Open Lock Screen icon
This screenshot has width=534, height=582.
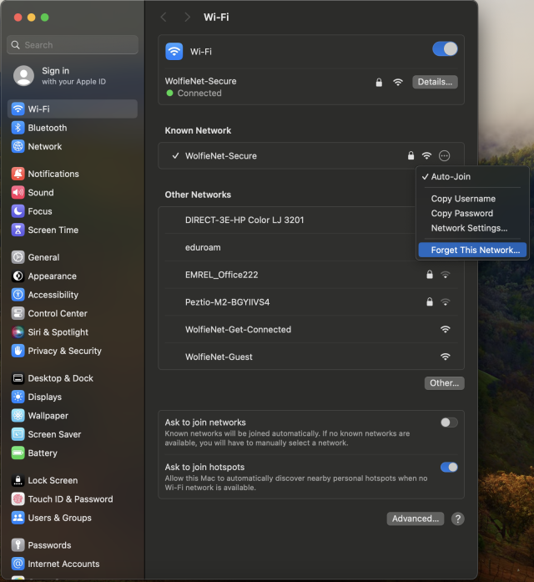[18, 480]
